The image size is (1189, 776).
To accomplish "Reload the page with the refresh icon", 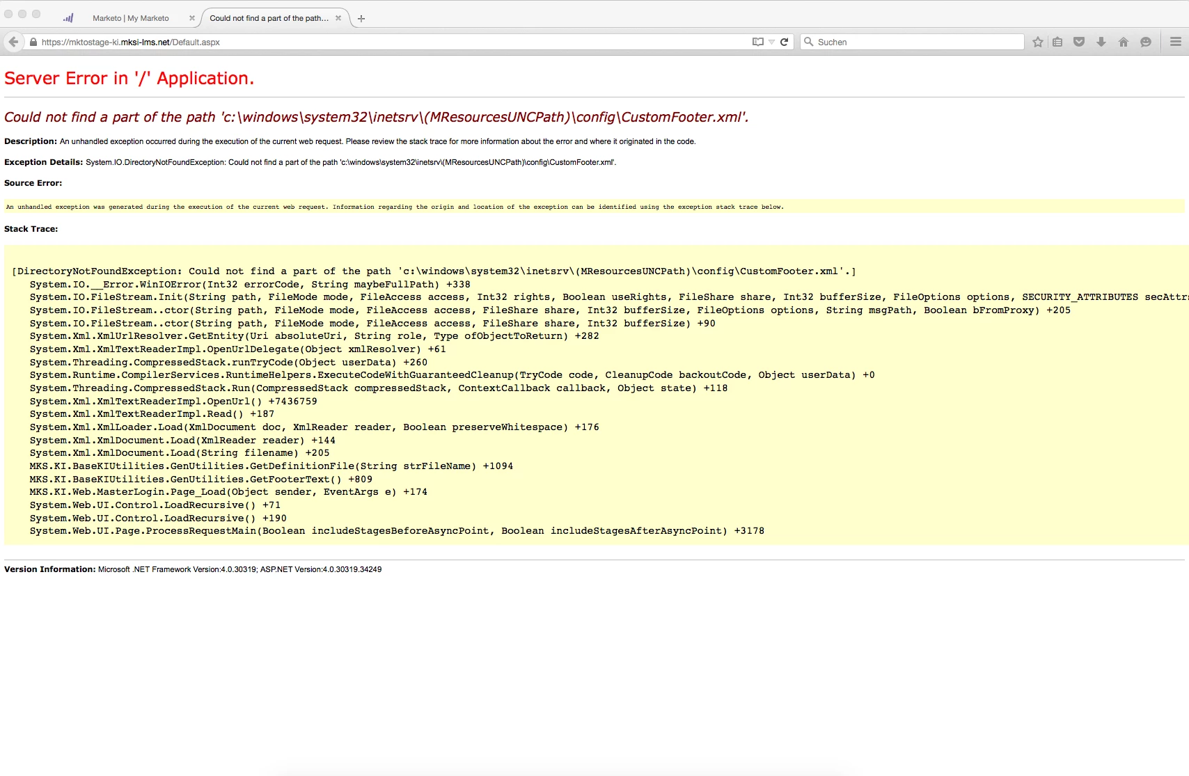I will coord(784,42).
